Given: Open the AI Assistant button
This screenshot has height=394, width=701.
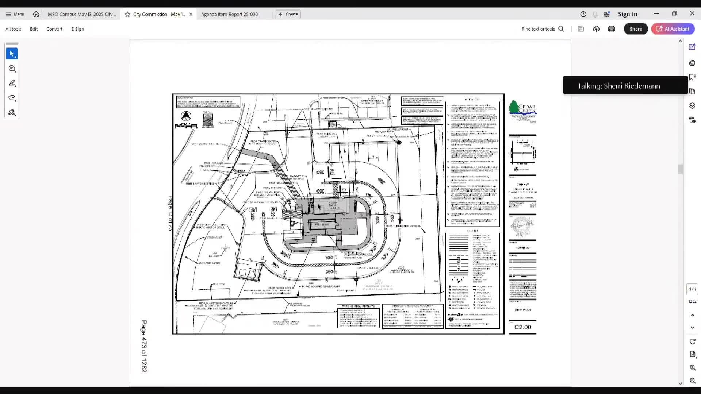Looking at the screenshot, I should pyautogui.click(x=673, y=29).
